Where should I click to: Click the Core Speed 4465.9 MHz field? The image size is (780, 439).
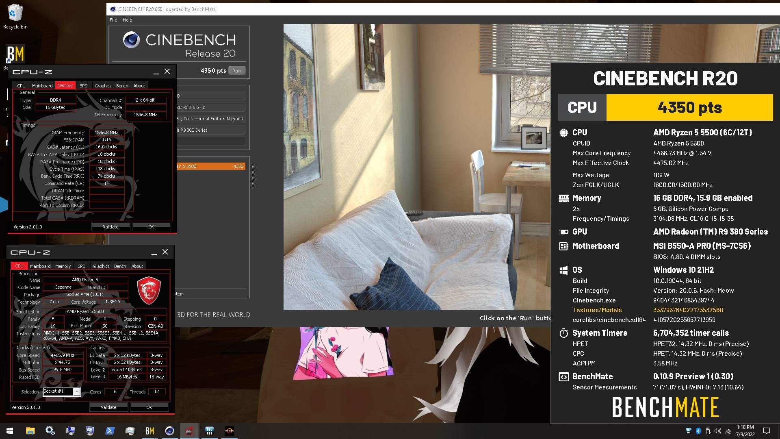(63, 355)
